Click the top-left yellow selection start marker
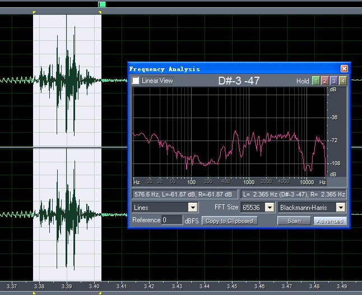The height and width of the screenshot is (295, 362). point(34,12)
